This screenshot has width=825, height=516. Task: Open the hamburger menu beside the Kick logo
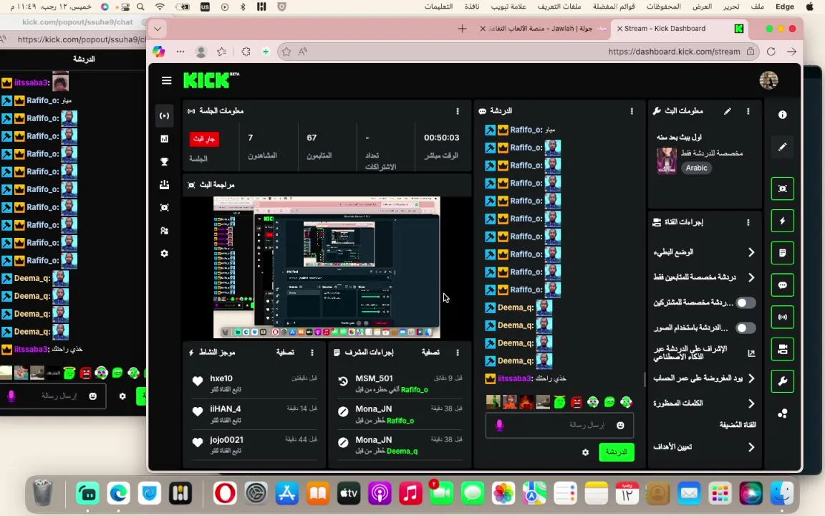click(166, 80)
